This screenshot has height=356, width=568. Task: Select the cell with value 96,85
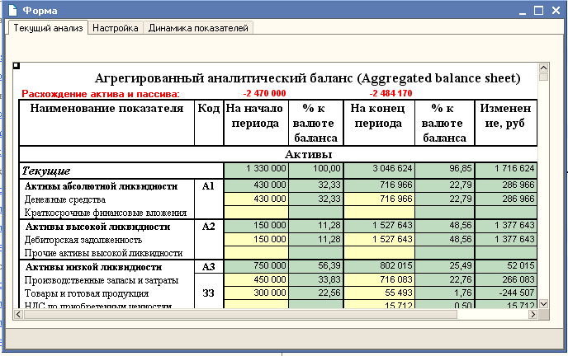coord(445,171)
